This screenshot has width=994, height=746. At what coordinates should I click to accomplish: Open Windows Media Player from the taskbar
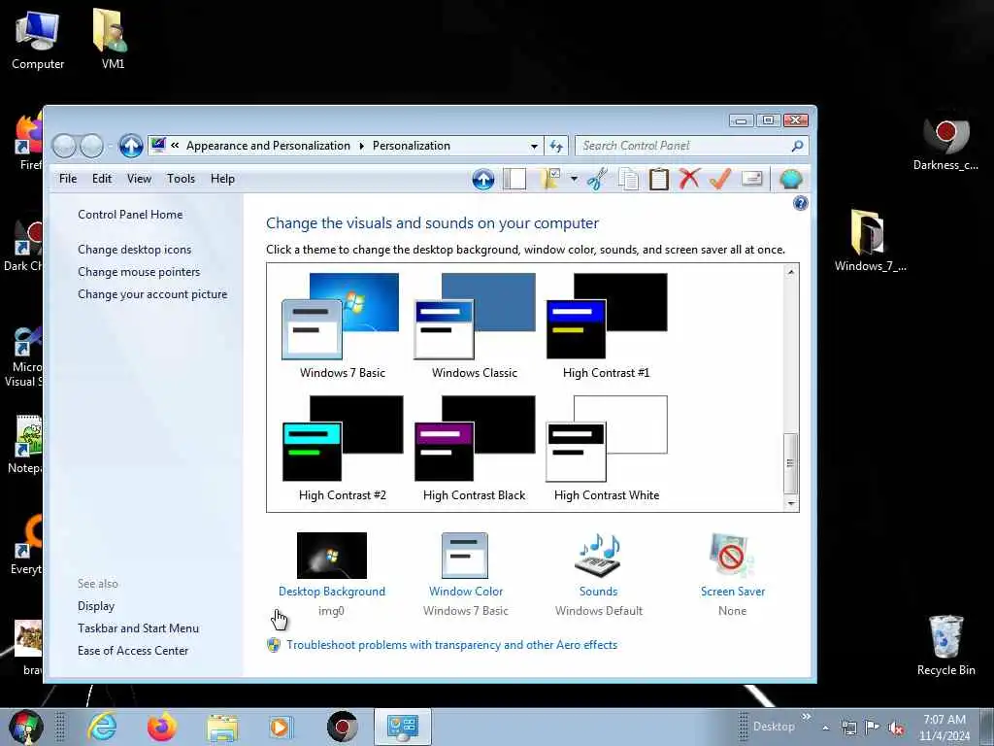[281, 727]
